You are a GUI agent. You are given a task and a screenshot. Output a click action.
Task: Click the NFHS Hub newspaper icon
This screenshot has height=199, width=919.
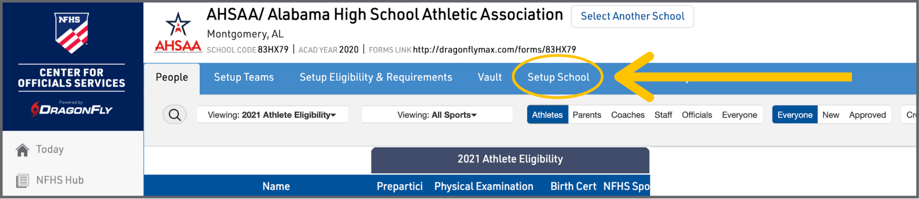(22, 180)
